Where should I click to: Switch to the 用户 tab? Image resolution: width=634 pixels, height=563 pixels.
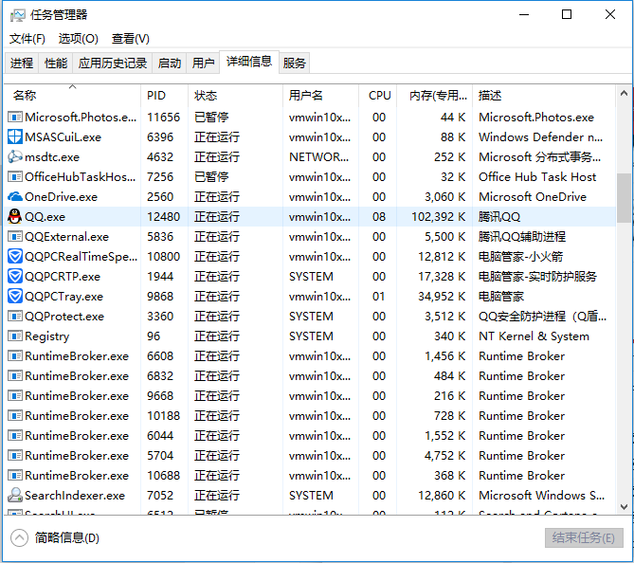(203, 64)
